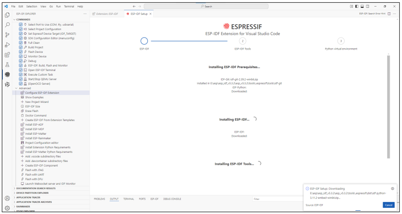Open the ESP-IDF Espressif activity bar view
This screenshot has width=402, height=214.
tap(7, 75)
